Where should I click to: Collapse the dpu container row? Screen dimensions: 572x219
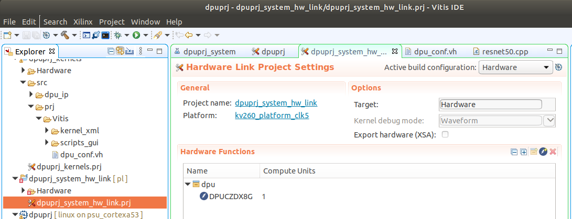click(x=188, y=185)
